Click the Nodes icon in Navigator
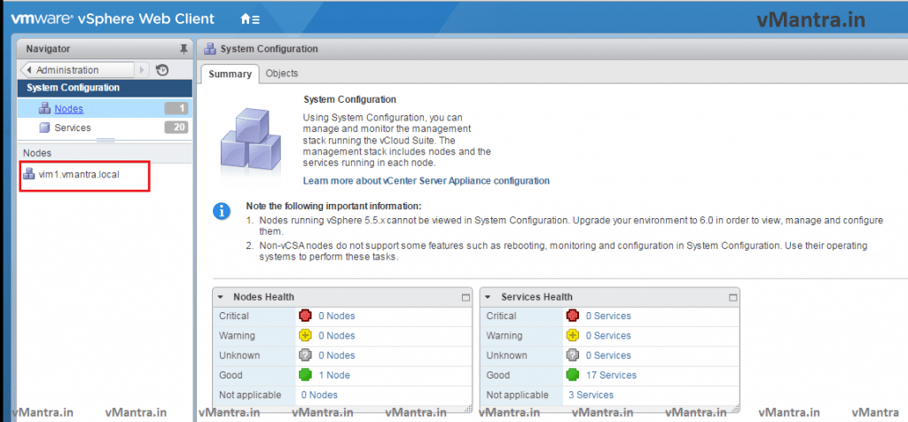Image resolution: width=908 pixels, height=422 pixels. (x=44, y=108)
